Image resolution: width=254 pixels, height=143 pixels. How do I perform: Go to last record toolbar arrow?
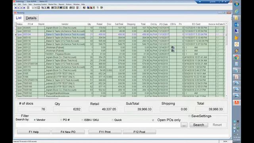coord(24,8)
